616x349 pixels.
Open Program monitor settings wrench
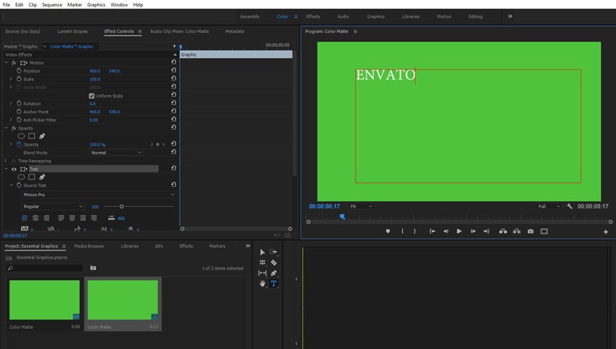[570, 206]
